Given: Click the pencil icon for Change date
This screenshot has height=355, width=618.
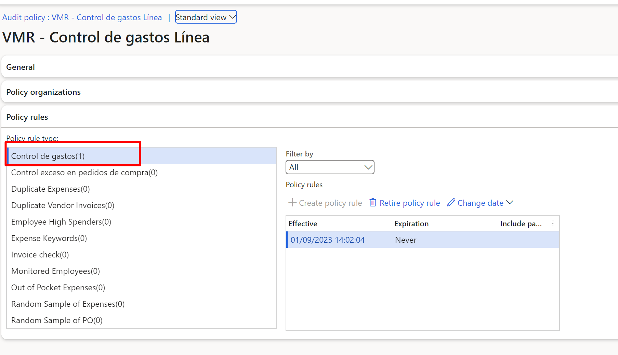Looking at the screenshot, I should [x=451, y=203].
